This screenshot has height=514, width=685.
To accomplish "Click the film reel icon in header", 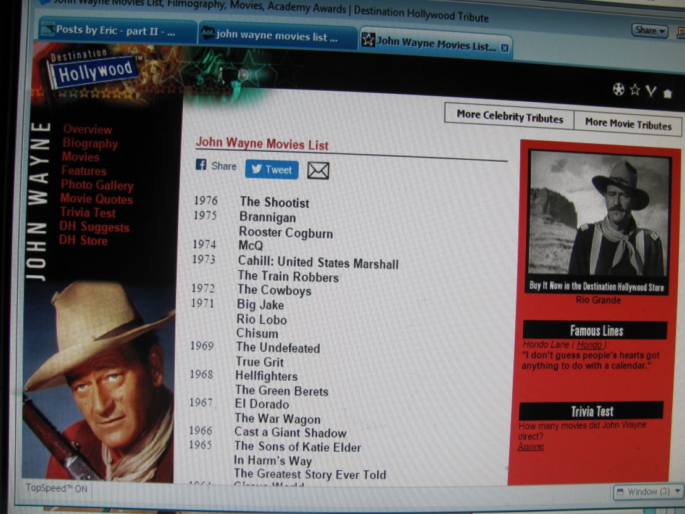I will click(x=618, y=89).
